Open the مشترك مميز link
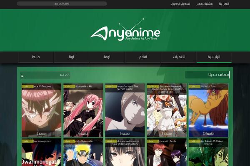The image size is (250, 166). 205,4
